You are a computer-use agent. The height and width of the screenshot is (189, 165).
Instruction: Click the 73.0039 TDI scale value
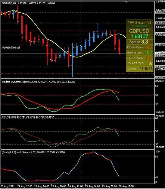[x=160, y=116]
